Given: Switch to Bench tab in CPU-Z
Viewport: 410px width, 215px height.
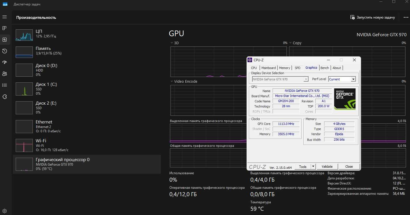Looking at the screenshot, I should point(324,68).
